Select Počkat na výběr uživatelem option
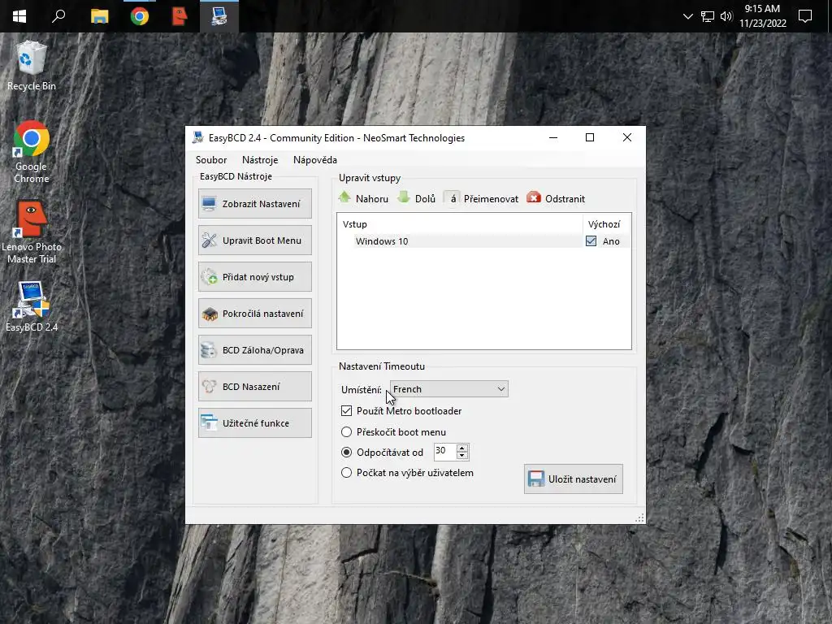This screenshot has height=624, width=832. [346, 472]
